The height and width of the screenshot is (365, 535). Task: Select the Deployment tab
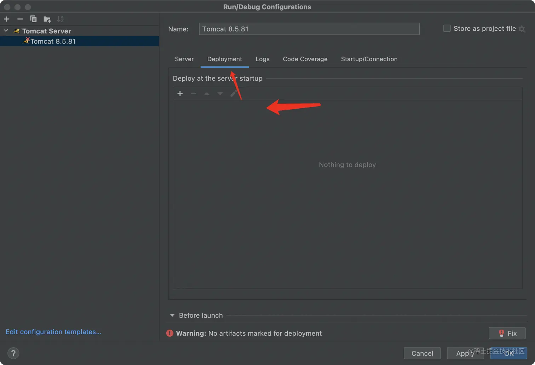click(225, 59)
